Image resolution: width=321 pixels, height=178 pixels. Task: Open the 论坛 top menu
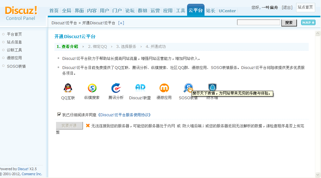[130, 11]
